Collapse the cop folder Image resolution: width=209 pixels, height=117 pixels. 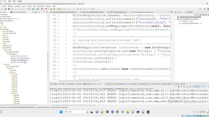coord(10,72)
